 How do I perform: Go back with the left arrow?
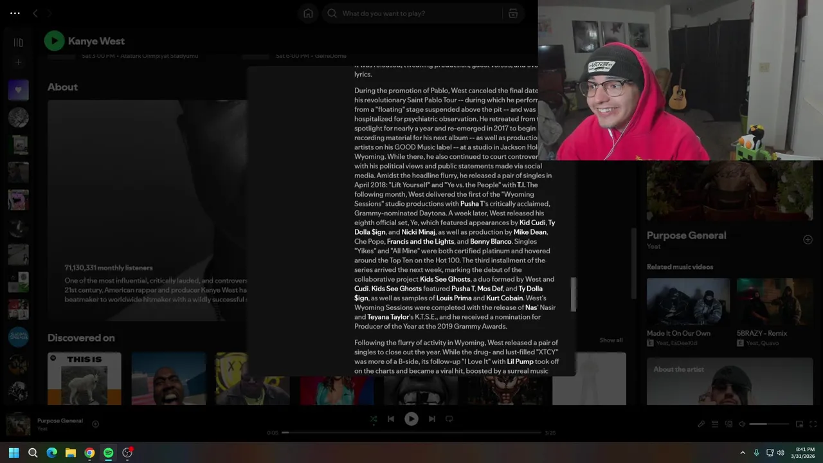coord(35,13)
